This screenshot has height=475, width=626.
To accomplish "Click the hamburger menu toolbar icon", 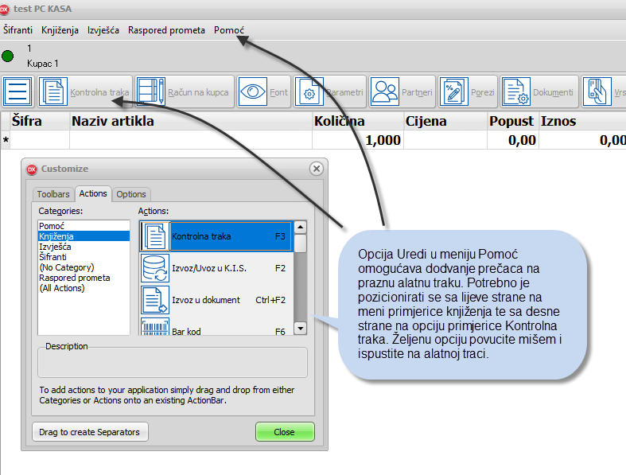I will [x=17, y=92].
